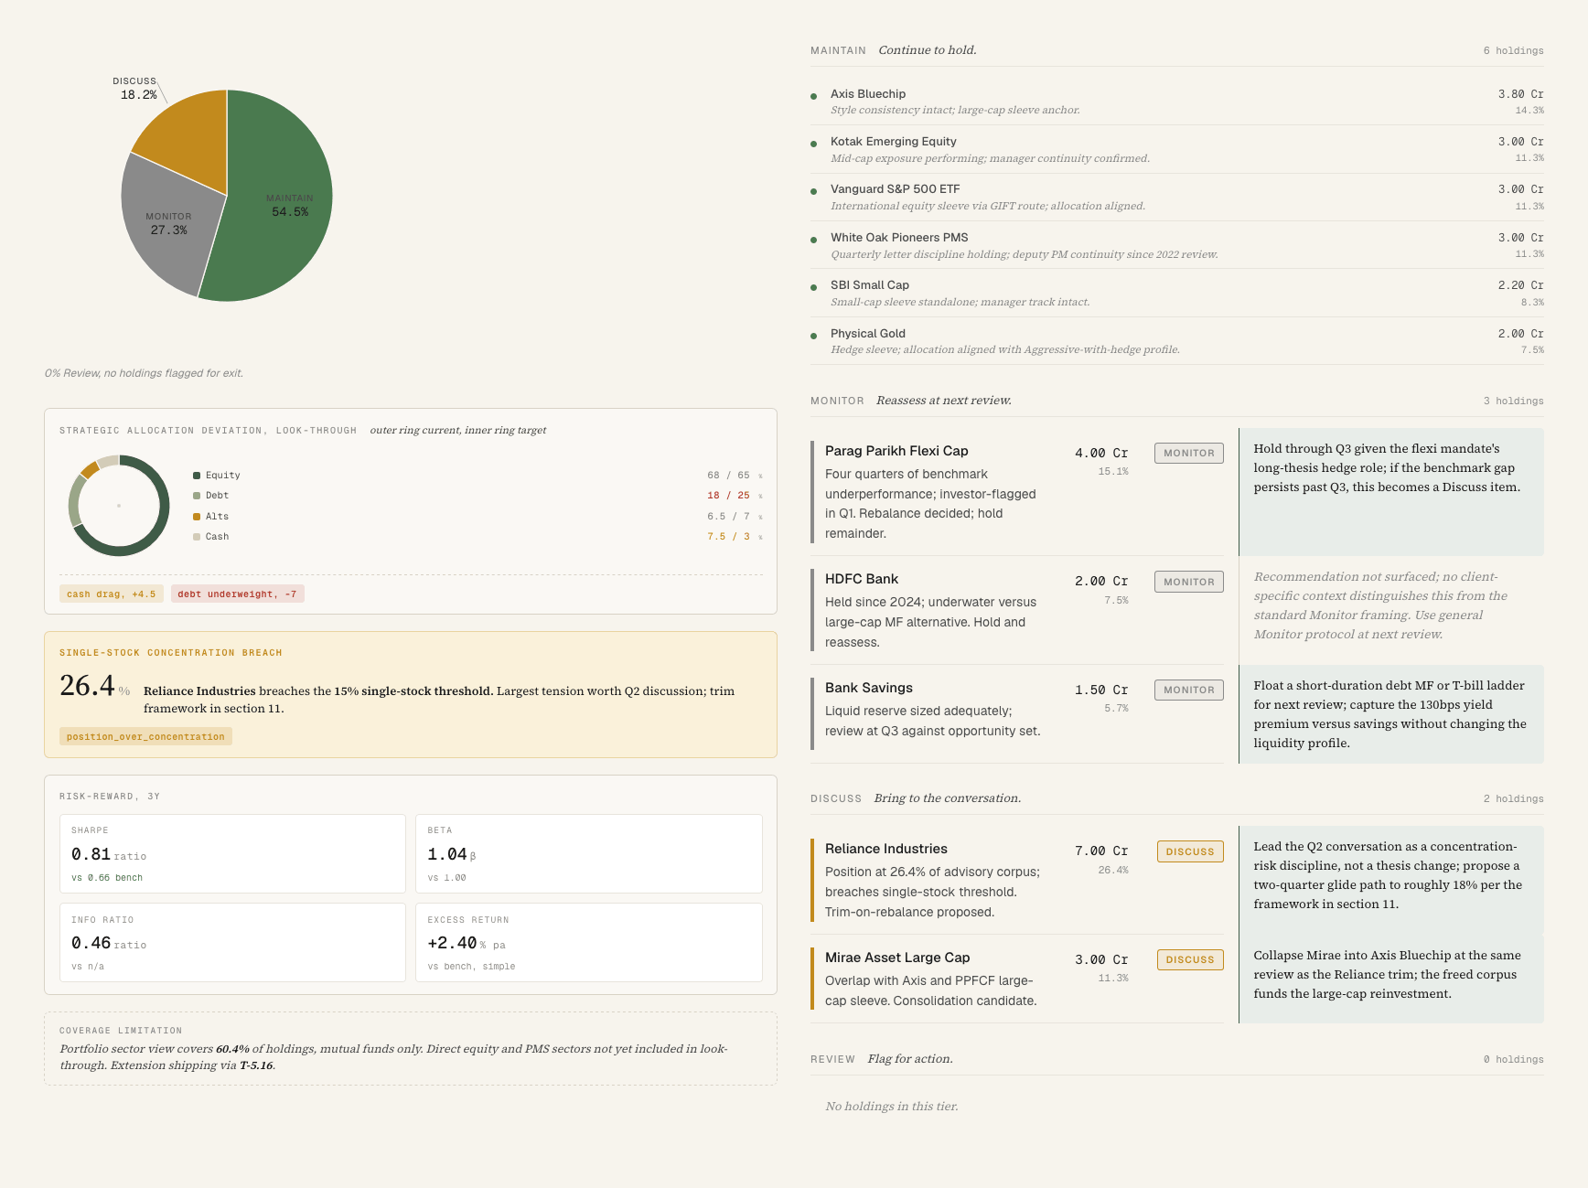Image resolution: width=1588 pixels, height=1188 pixels.
Task: Click the Debt '18 / 25' allocation value
Action: click(728, 496)
